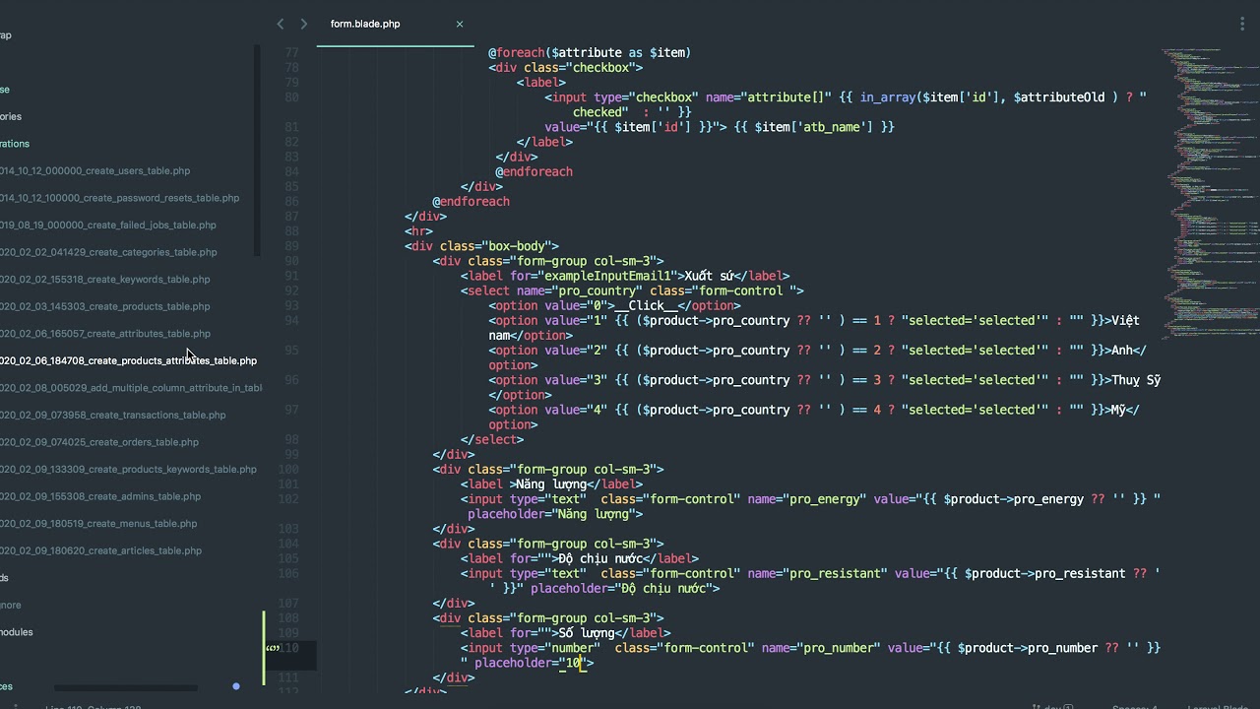Click the label text "Xuất sứ"

pos(709,276)
